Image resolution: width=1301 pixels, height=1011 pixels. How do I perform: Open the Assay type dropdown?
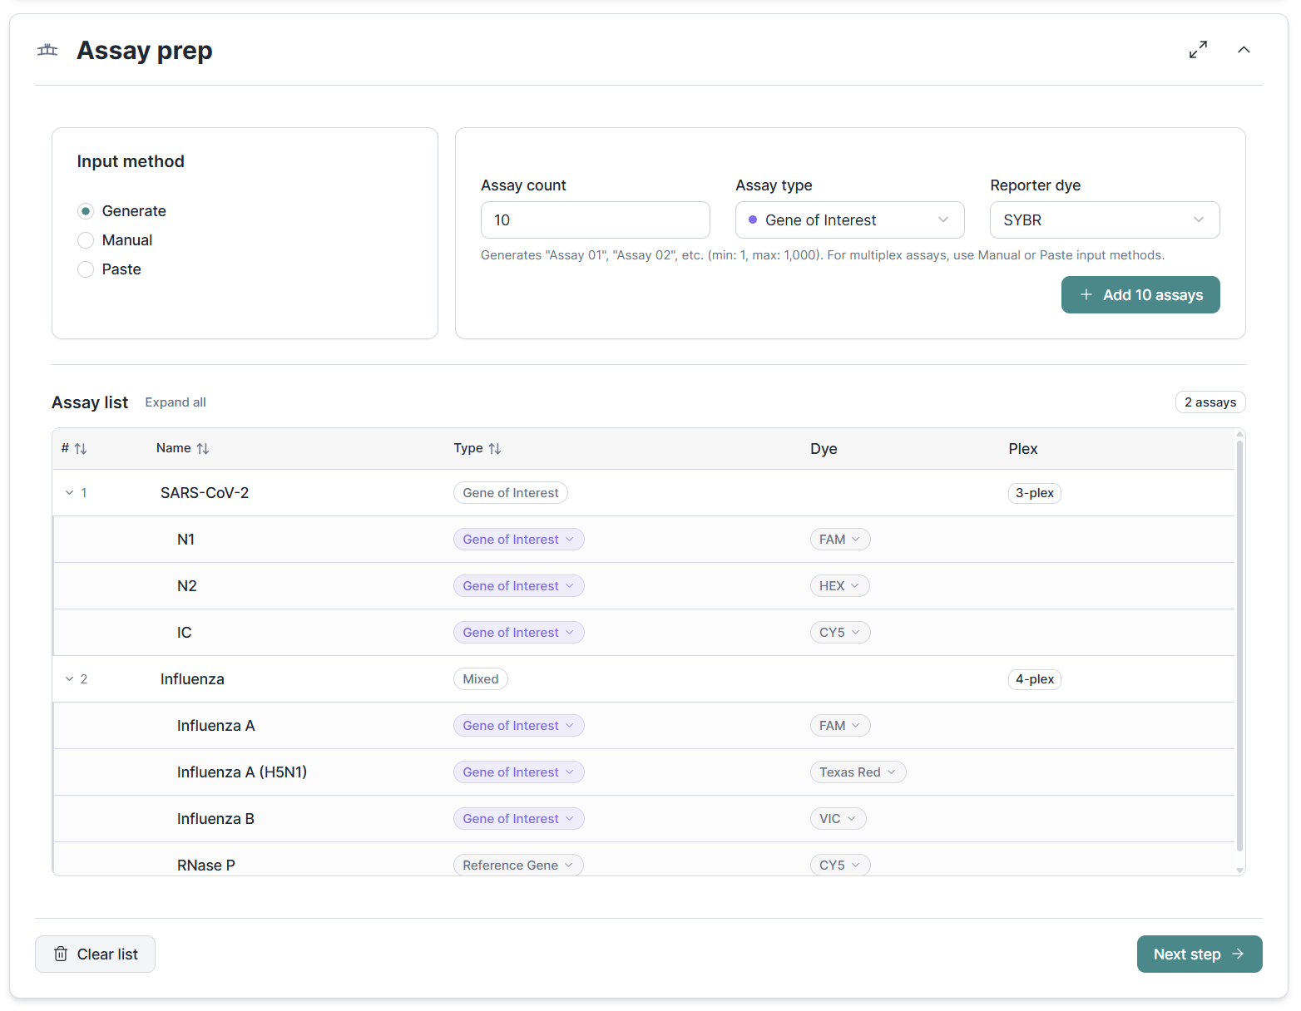coord(849,220)
